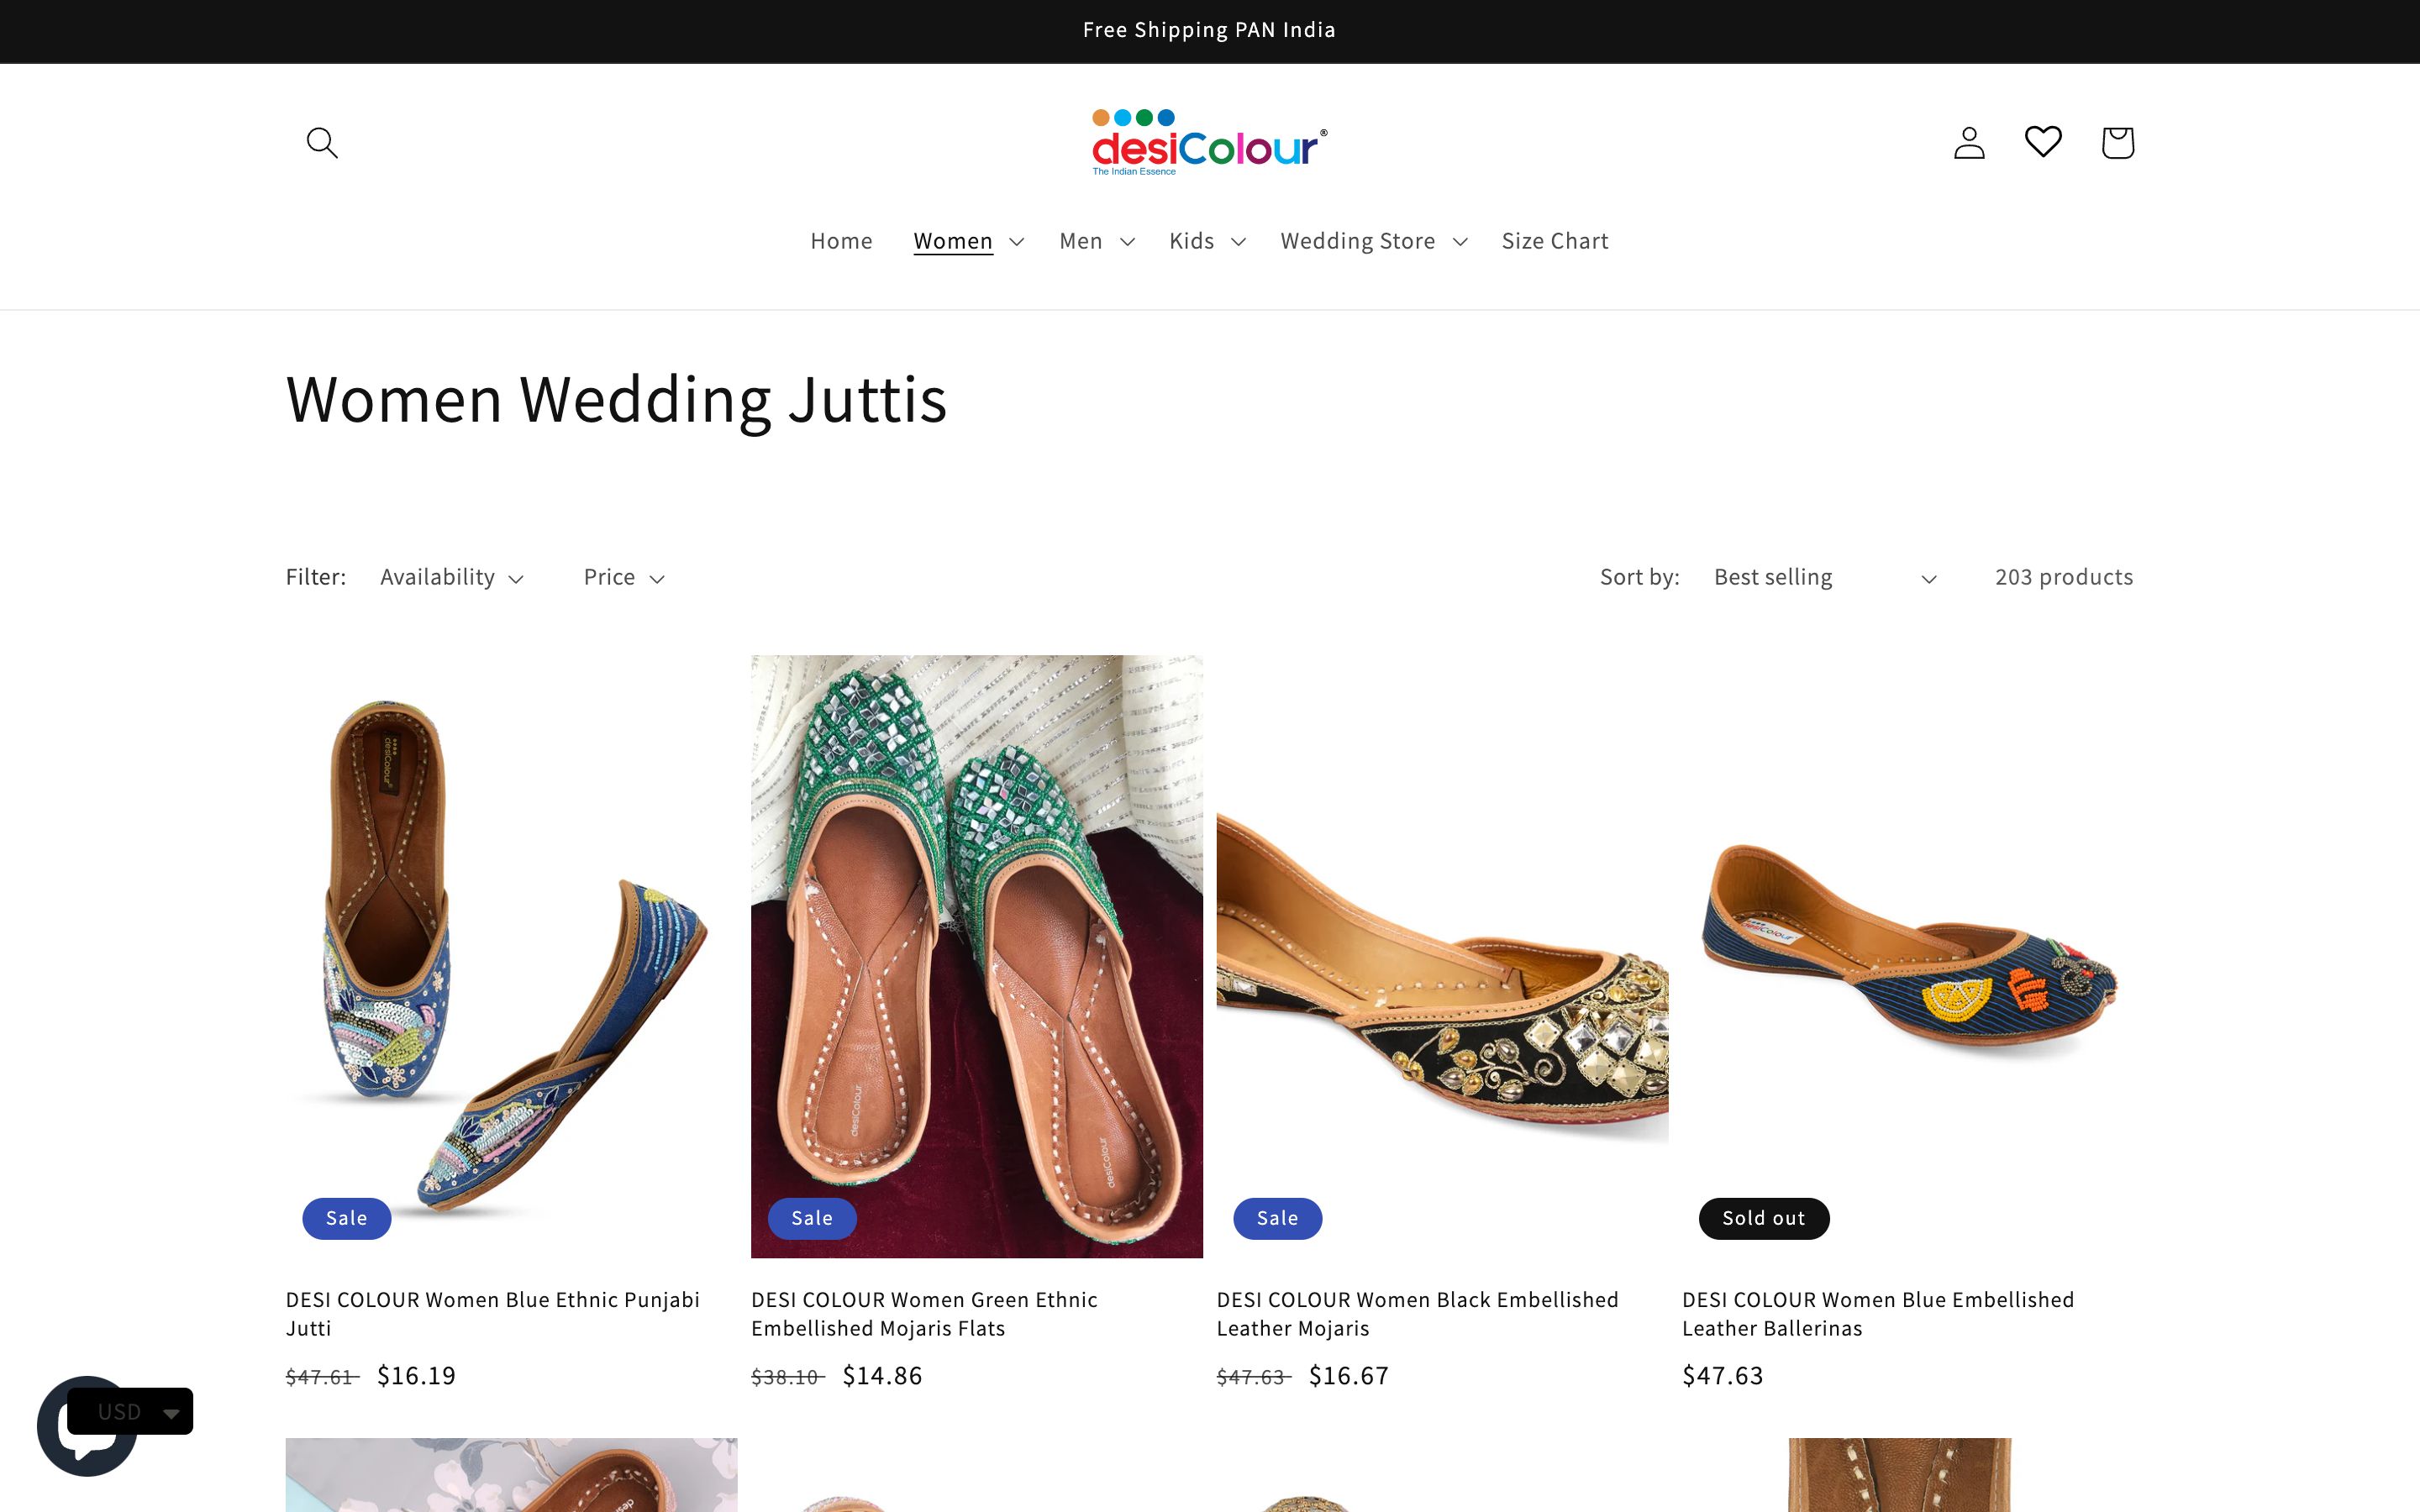
Task: Open the wishlist heart icon
Action: 2043,142
